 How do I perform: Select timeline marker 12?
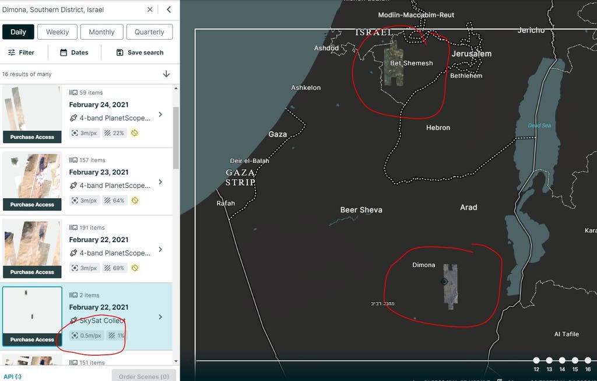pyautogui.click(x=536, y=360)
